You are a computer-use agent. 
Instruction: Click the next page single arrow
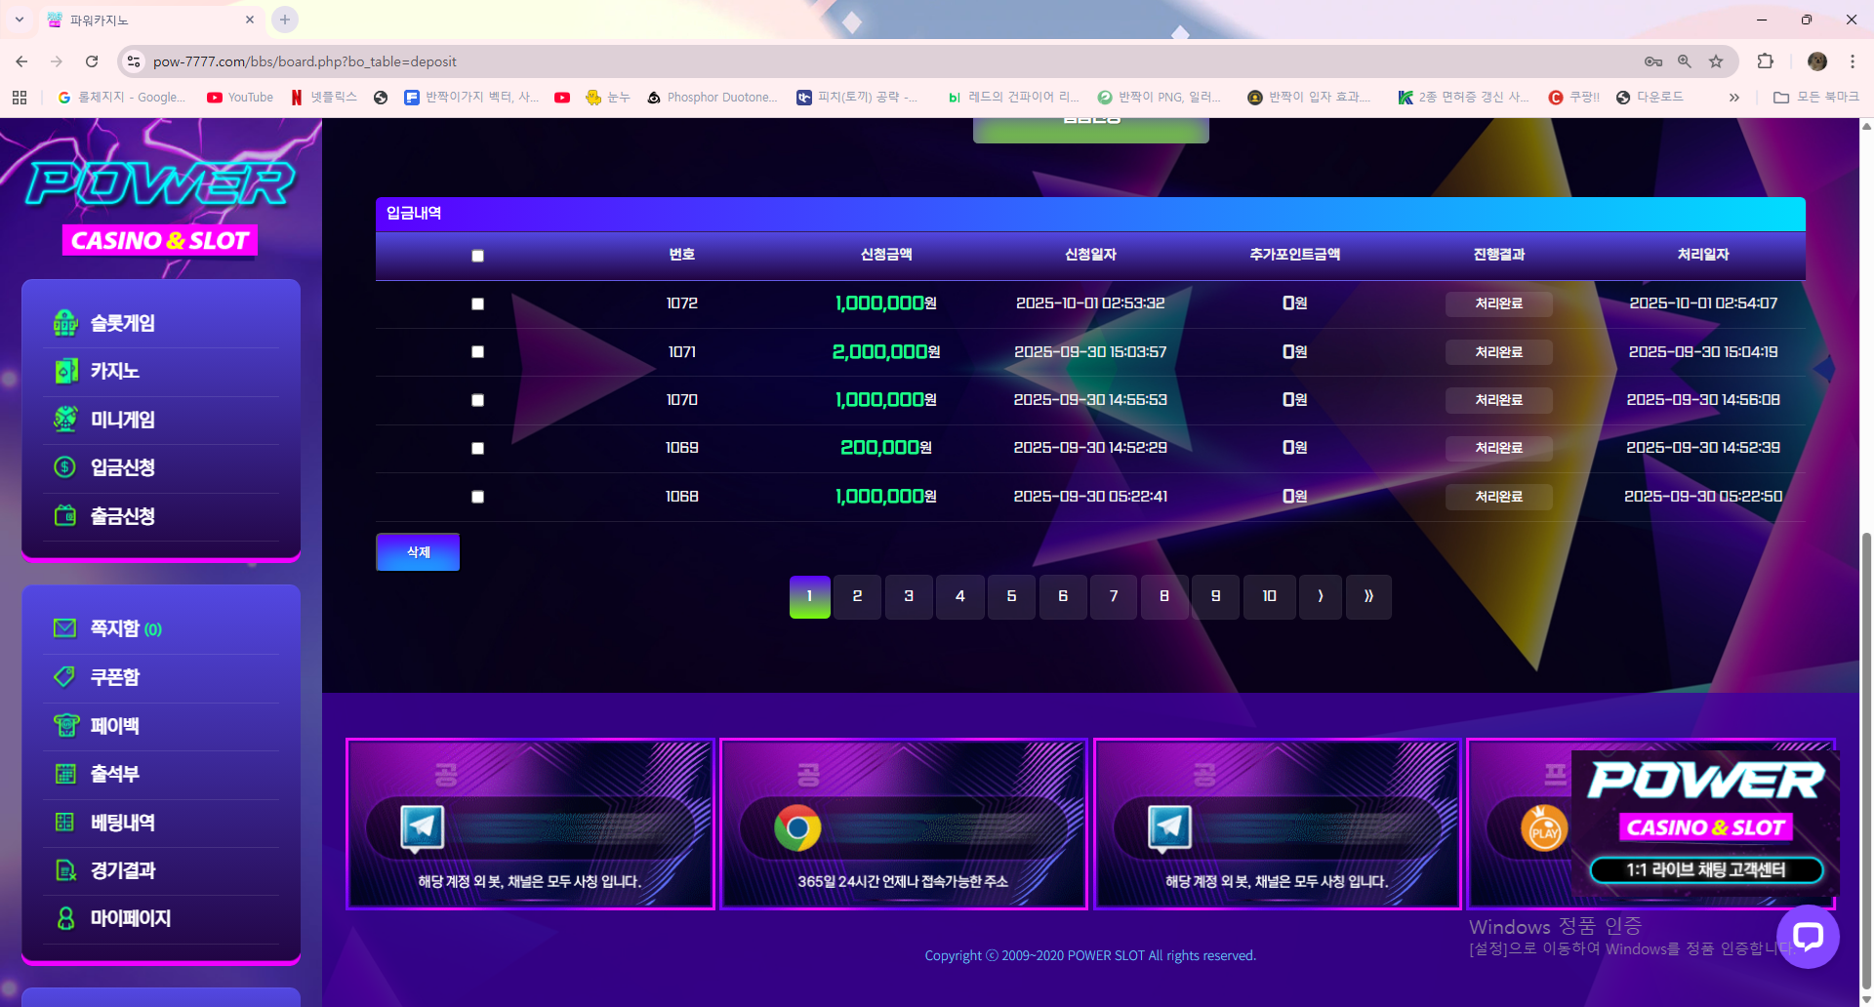[1321, 596]
